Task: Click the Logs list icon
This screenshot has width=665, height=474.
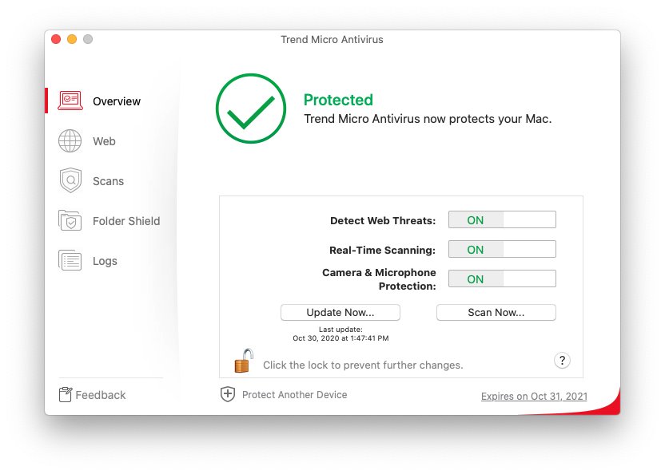Action: 70,260
